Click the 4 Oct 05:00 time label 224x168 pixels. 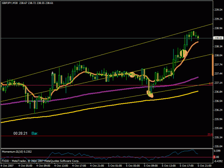click(x=25, y=166)
